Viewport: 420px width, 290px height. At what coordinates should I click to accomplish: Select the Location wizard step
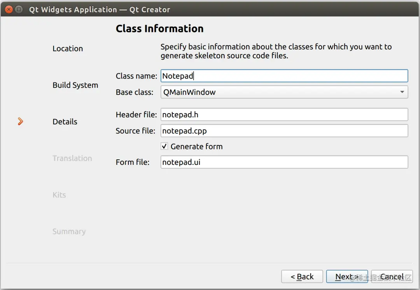click(x=68, y=49)
